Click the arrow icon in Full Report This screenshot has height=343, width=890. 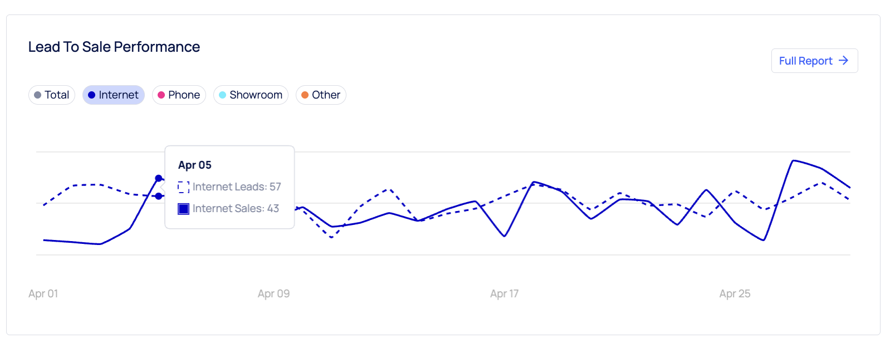[844, 61]
